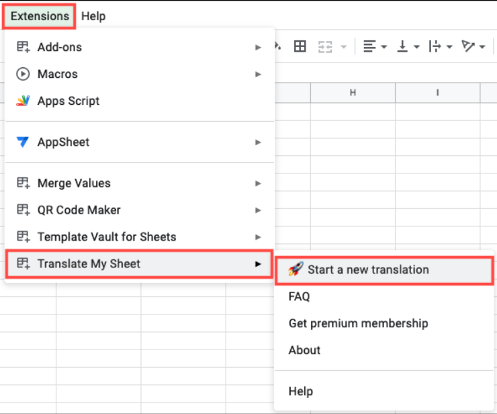Open the QR Code Maker menu item
This screenshot has width=497, height=414.
click(x=79, y=210)
